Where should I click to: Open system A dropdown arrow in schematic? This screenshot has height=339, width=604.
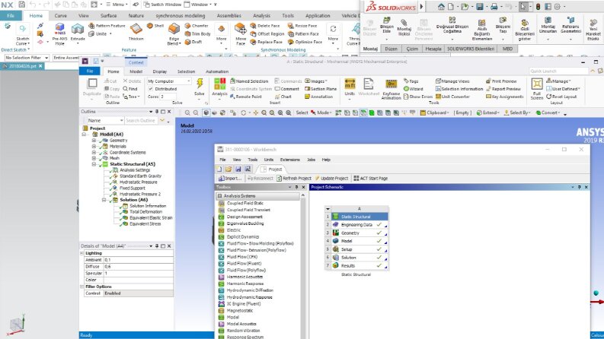[x=328, y=209]
